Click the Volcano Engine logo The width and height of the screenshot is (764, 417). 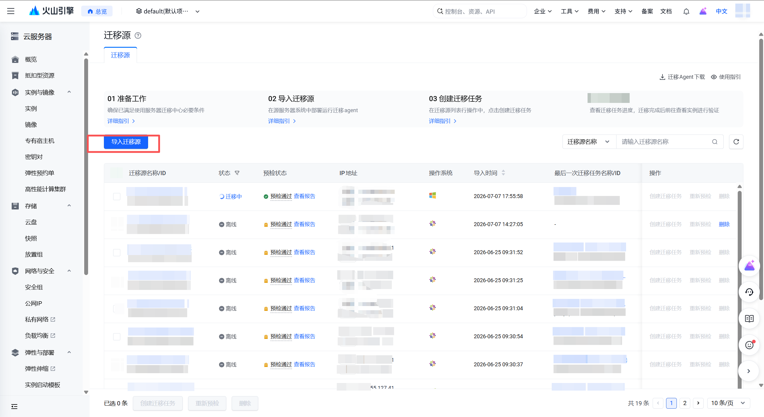(51, 11)
